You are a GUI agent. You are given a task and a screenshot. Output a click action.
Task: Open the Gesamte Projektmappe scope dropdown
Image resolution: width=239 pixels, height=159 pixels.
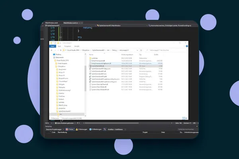click(x=55, y=130)
